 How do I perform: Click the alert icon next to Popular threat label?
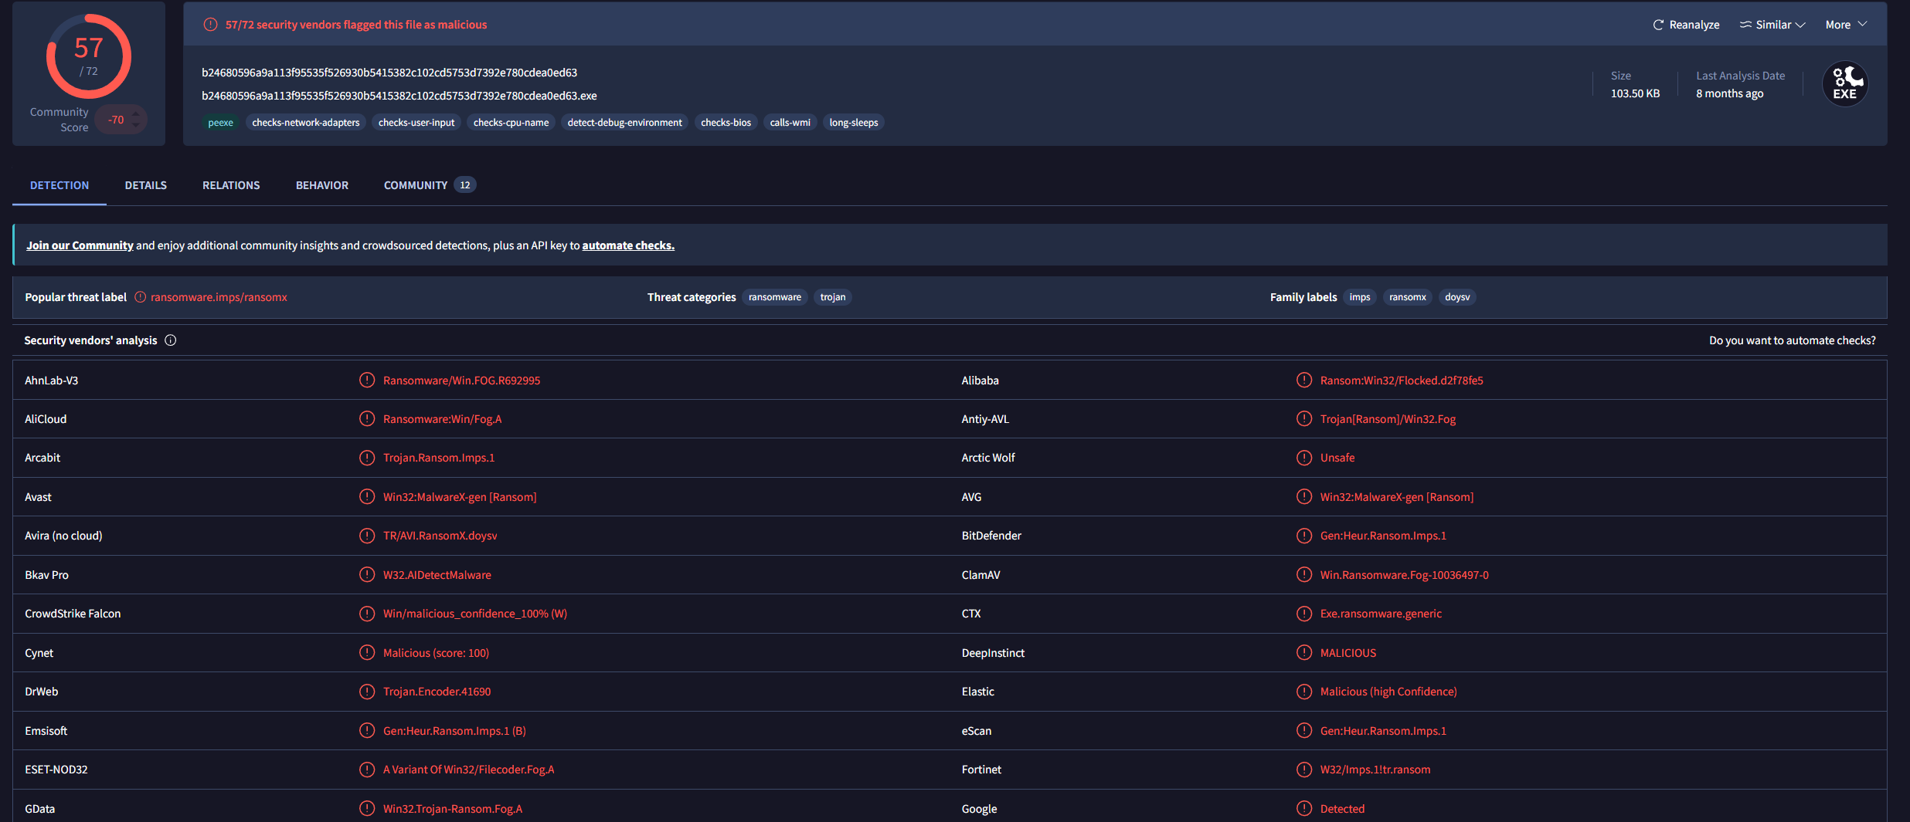pos(141,297)
